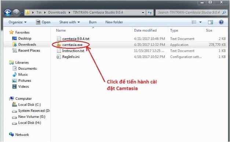This screenshot has height=142, width=230.
Task: Click the Local Disk (C:) drive icon
Action: (14, 105)
